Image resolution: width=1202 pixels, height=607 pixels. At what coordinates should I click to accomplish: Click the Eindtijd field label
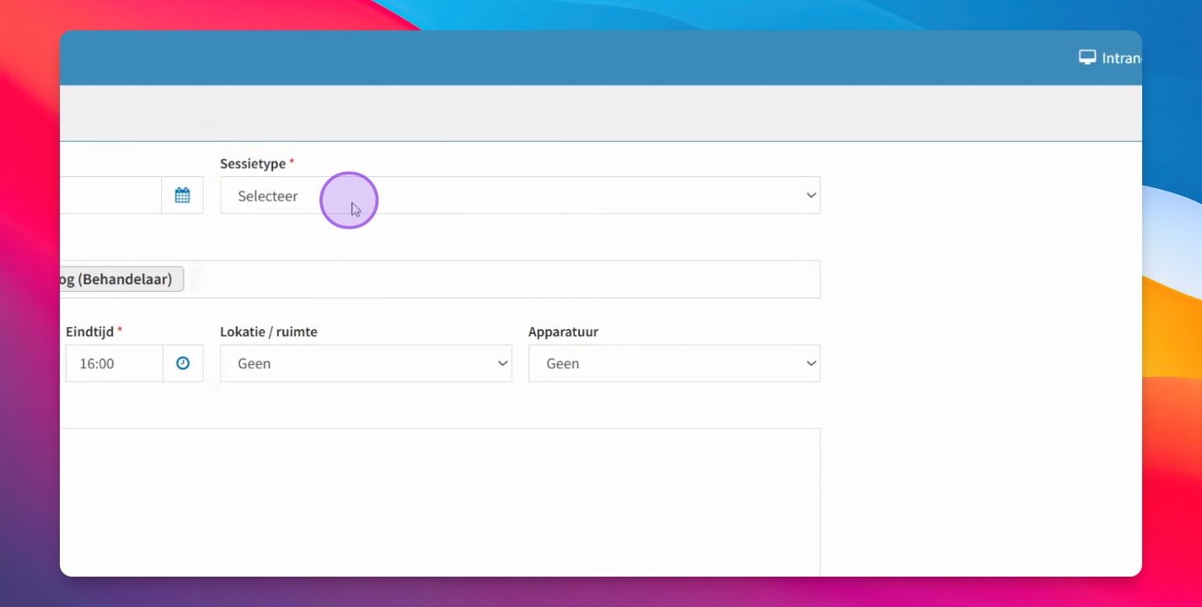click(x=90, y=332)
